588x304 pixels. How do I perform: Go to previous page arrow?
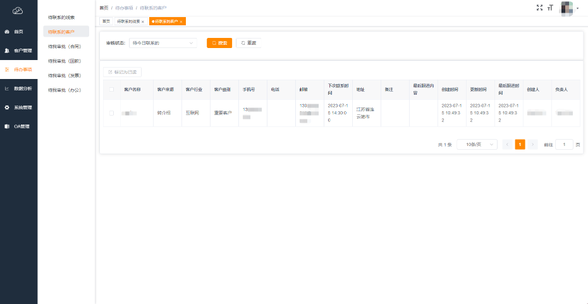point(507,144)
